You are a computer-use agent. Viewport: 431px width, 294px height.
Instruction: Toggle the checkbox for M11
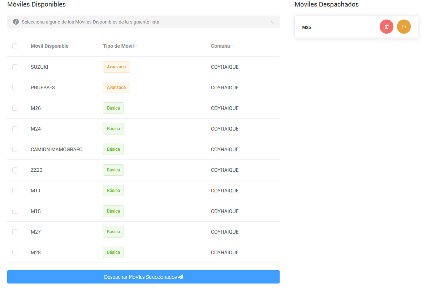coord(15,191)
